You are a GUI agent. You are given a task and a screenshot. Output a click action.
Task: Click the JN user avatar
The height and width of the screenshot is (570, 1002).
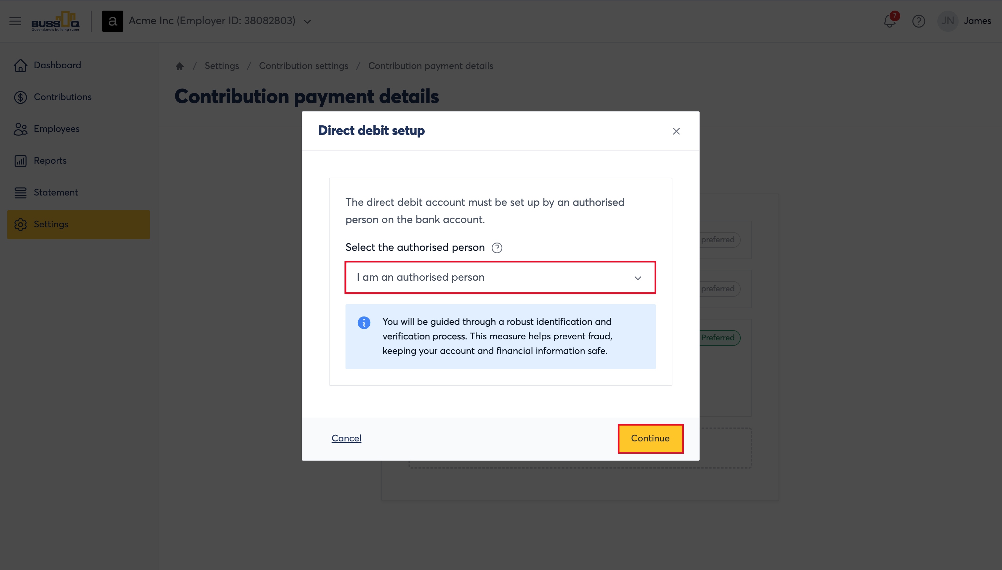coord(948,21)
